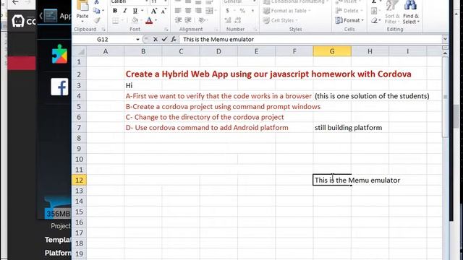The height and width of the screenshot is (260, 463).
Task: Click the Facebook icon in the emulator window
Action: click(59, 87)
